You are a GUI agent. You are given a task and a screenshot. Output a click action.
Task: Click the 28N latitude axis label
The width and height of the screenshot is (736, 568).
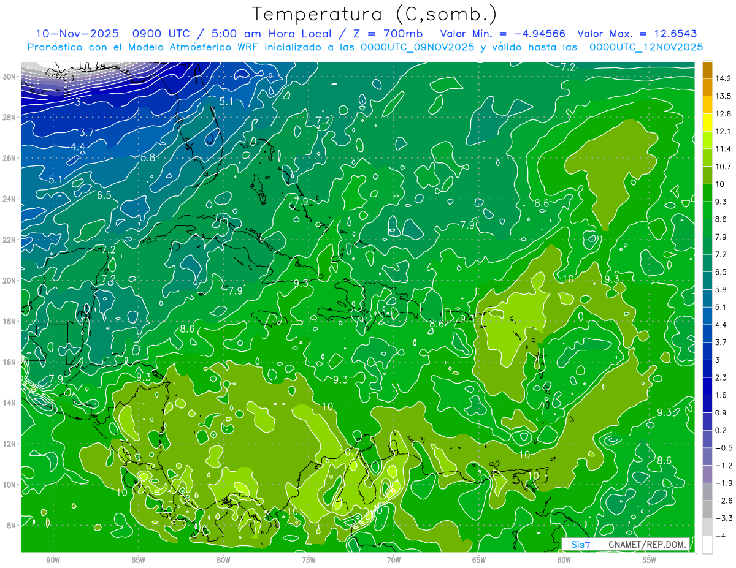(9, 117)
